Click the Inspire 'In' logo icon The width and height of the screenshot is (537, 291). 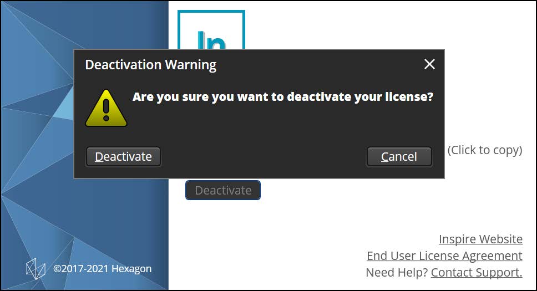[x=211, y=30]
